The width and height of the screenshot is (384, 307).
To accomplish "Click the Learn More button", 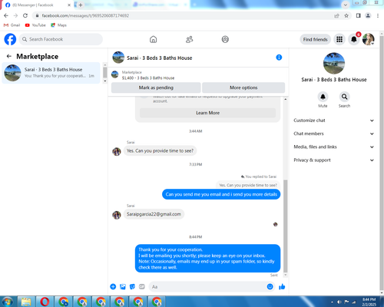I will [207, 113].
